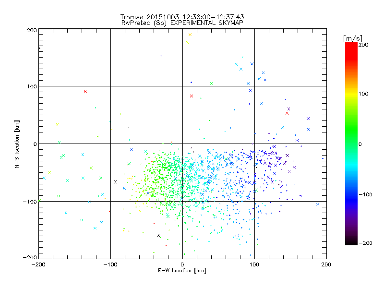Click the black X marker near E-W -93 km
This screenshot has width=384, height=288.
(115, 182)
